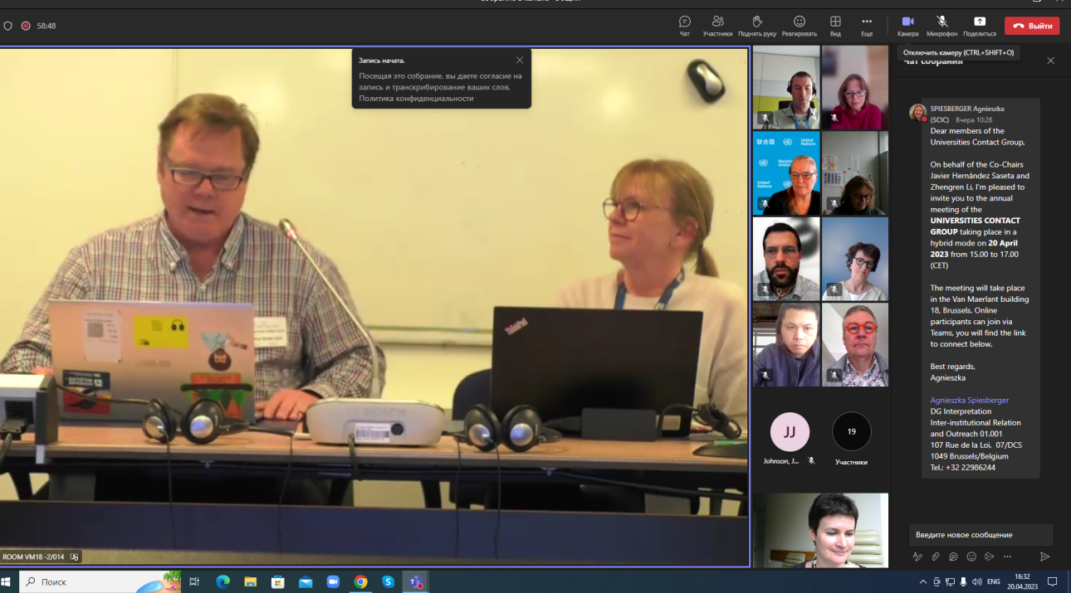The width and height of the screenshot is (1071, 593).
Task: Click the shield security icon at top left
Action: (x=7, y=26)
